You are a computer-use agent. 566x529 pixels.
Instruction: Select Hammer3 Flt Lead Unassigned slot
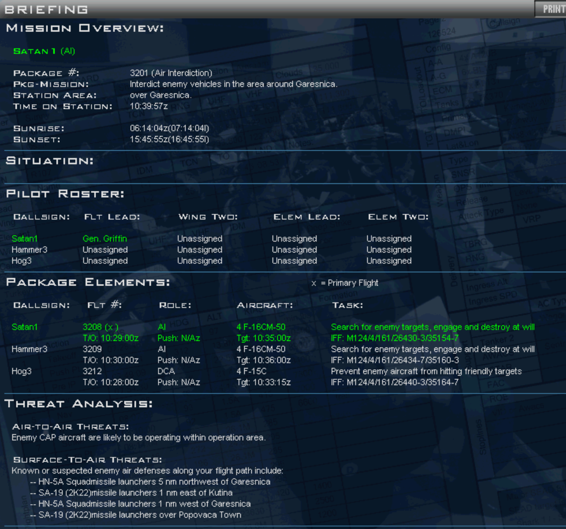105,250
